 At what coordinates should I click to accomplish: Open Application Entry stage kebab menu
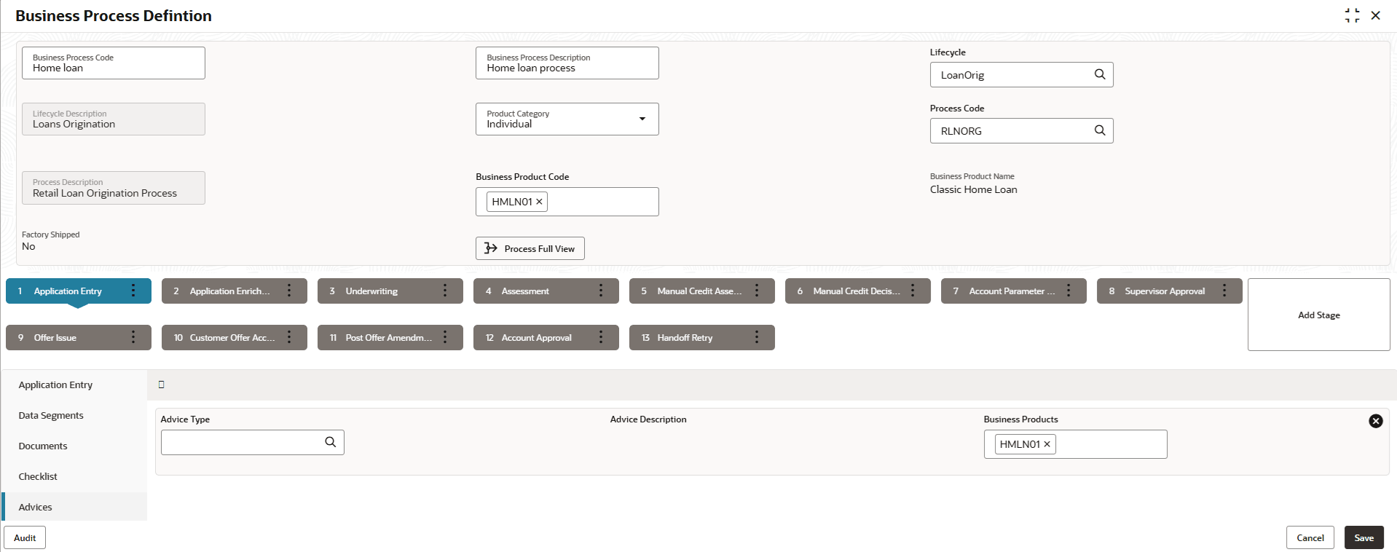pos(133,291)
